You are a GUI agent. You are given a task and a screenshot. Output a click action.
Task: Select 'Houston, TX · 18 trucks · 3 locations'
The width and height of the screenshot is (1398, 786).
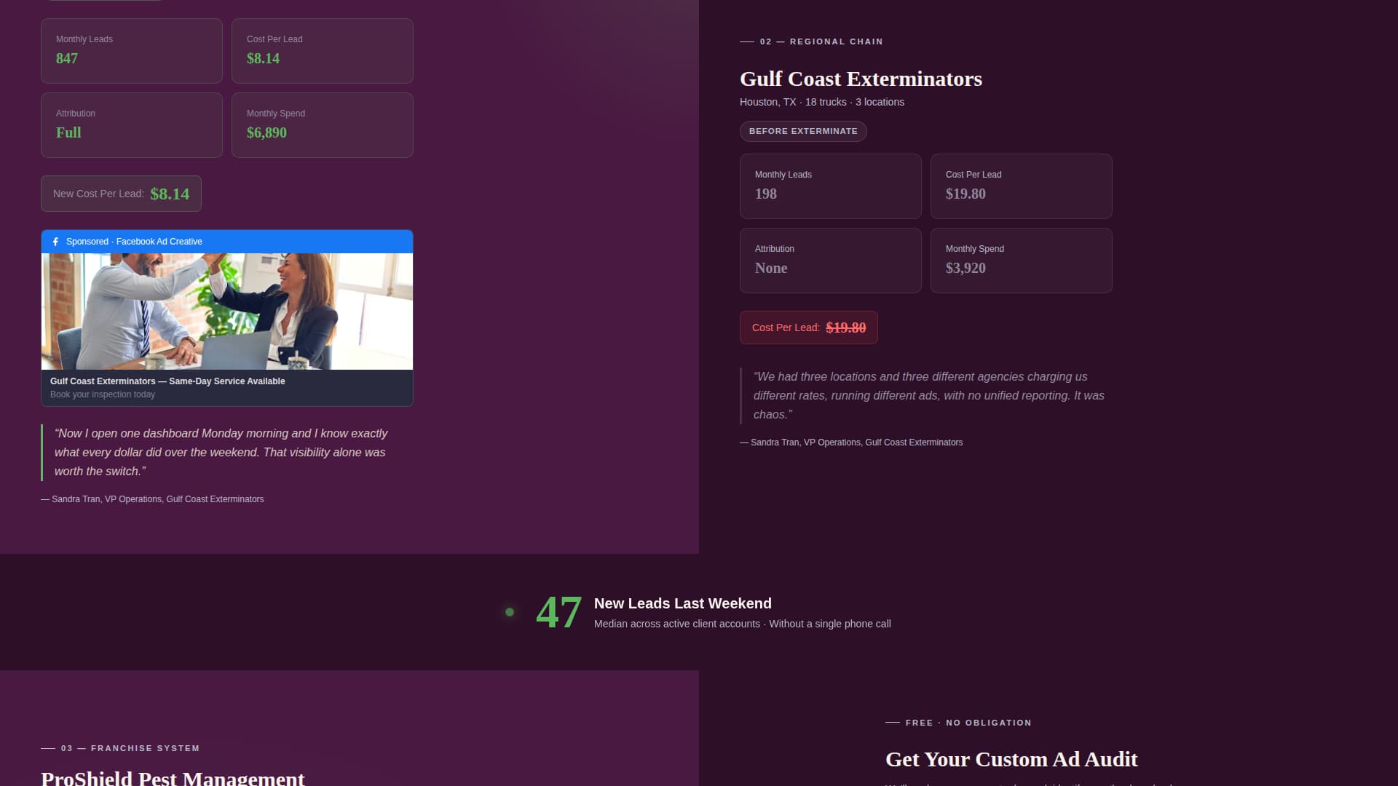(x=822, y=102)
